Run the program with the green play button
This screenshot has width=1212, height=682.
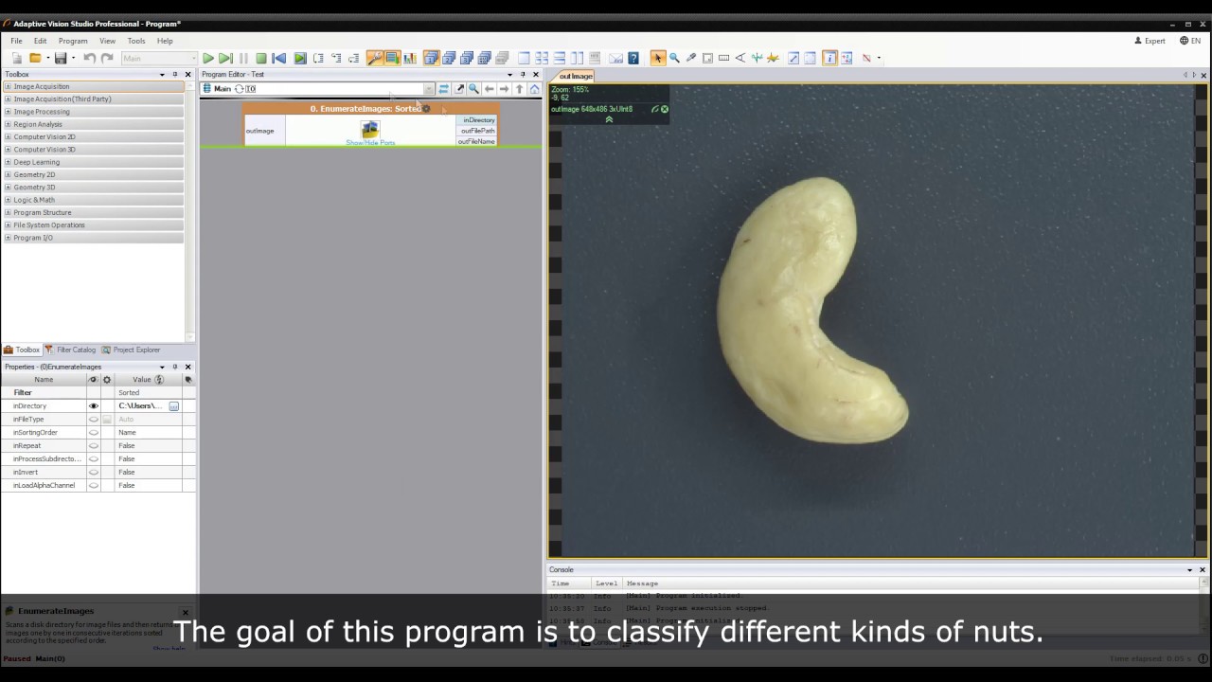coord(208,58)
